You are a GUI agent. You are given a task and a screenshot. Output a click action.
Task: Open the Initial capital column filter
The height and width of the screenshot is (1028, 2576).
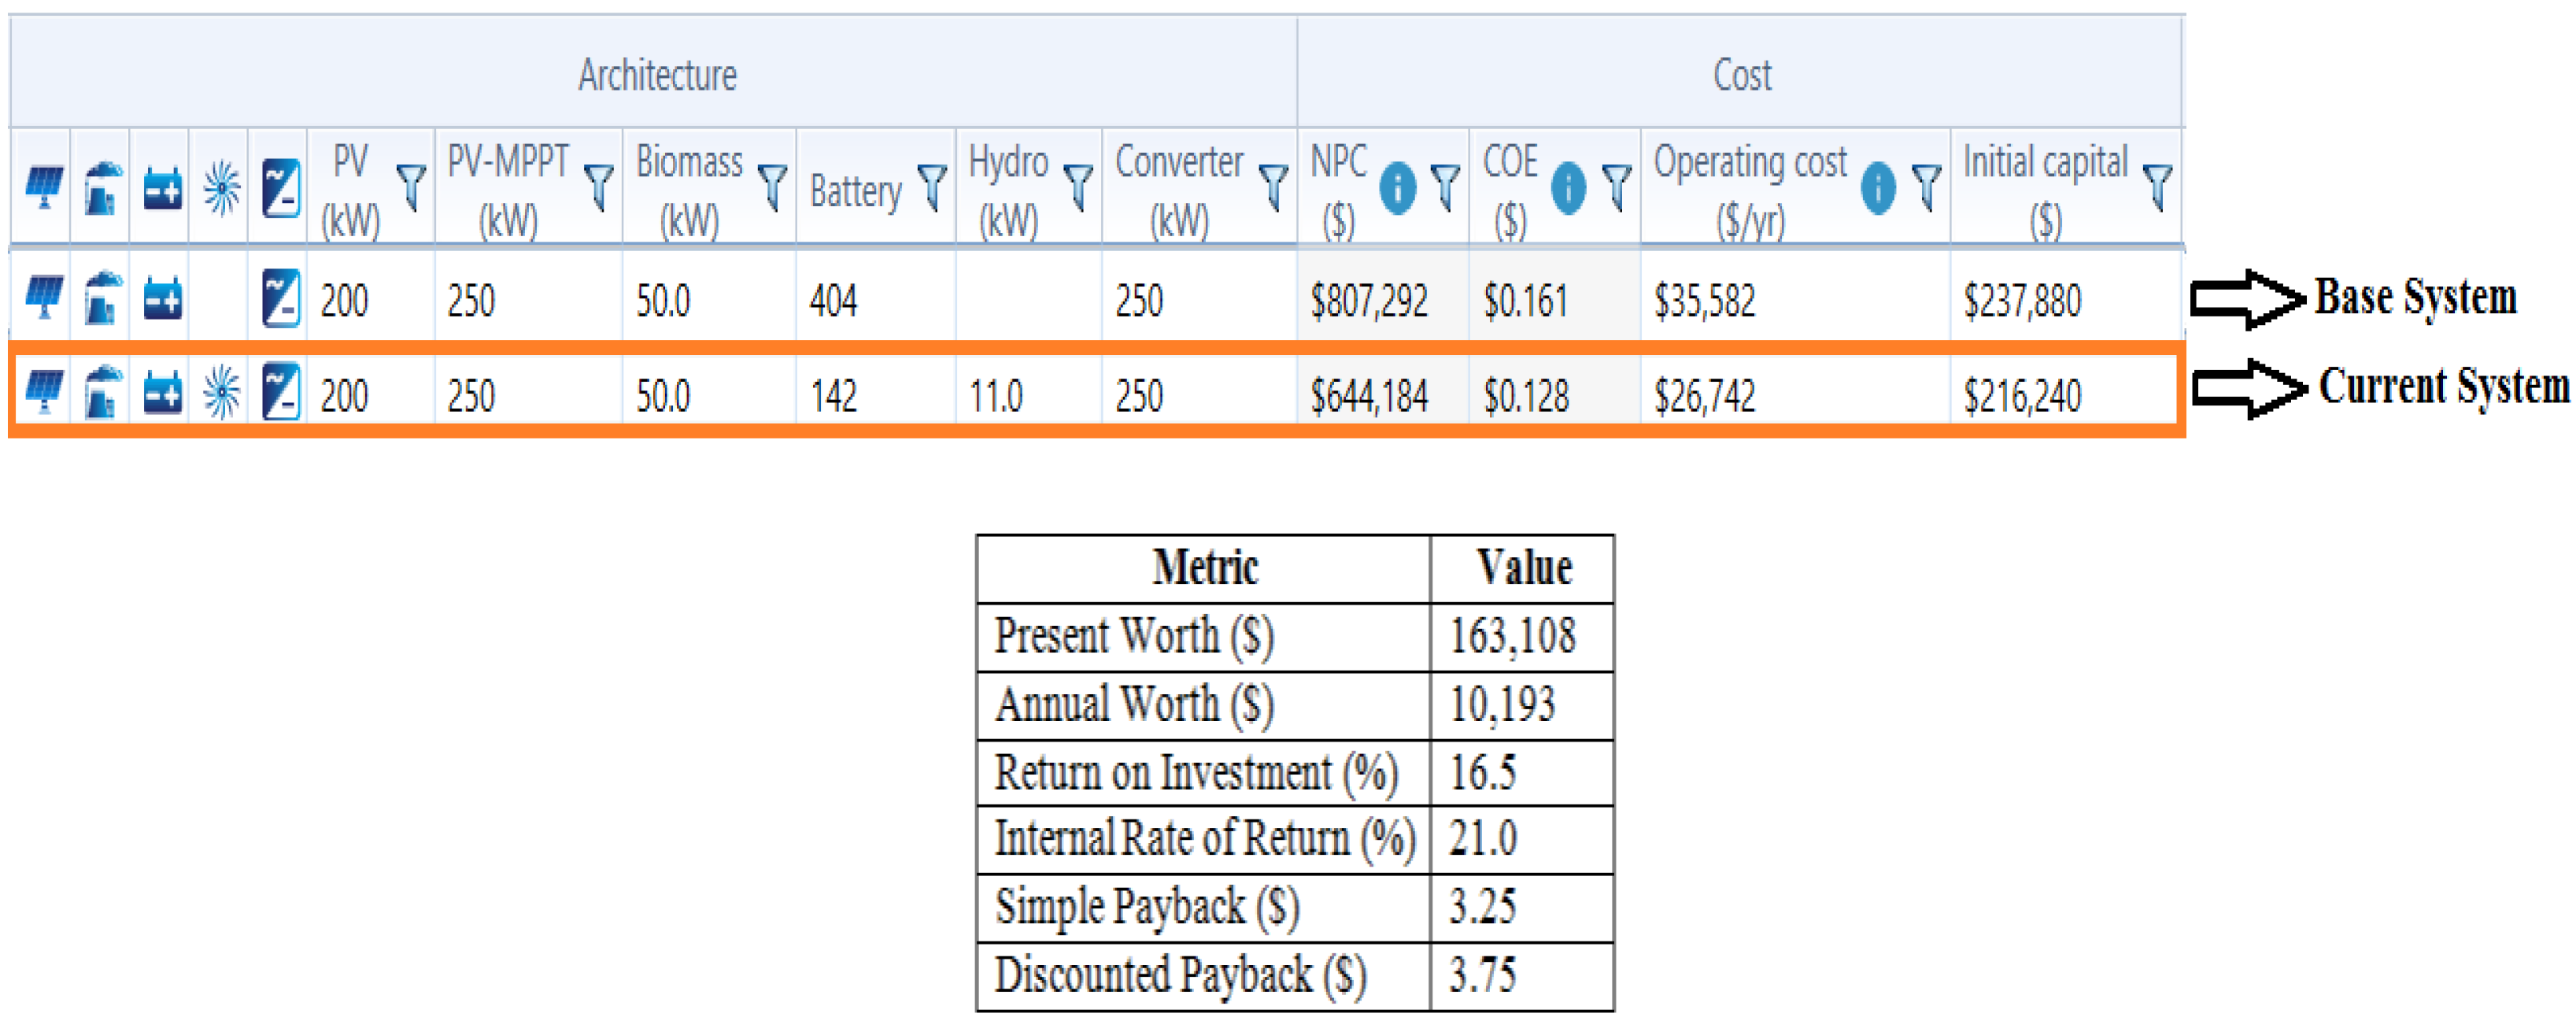2158,187
